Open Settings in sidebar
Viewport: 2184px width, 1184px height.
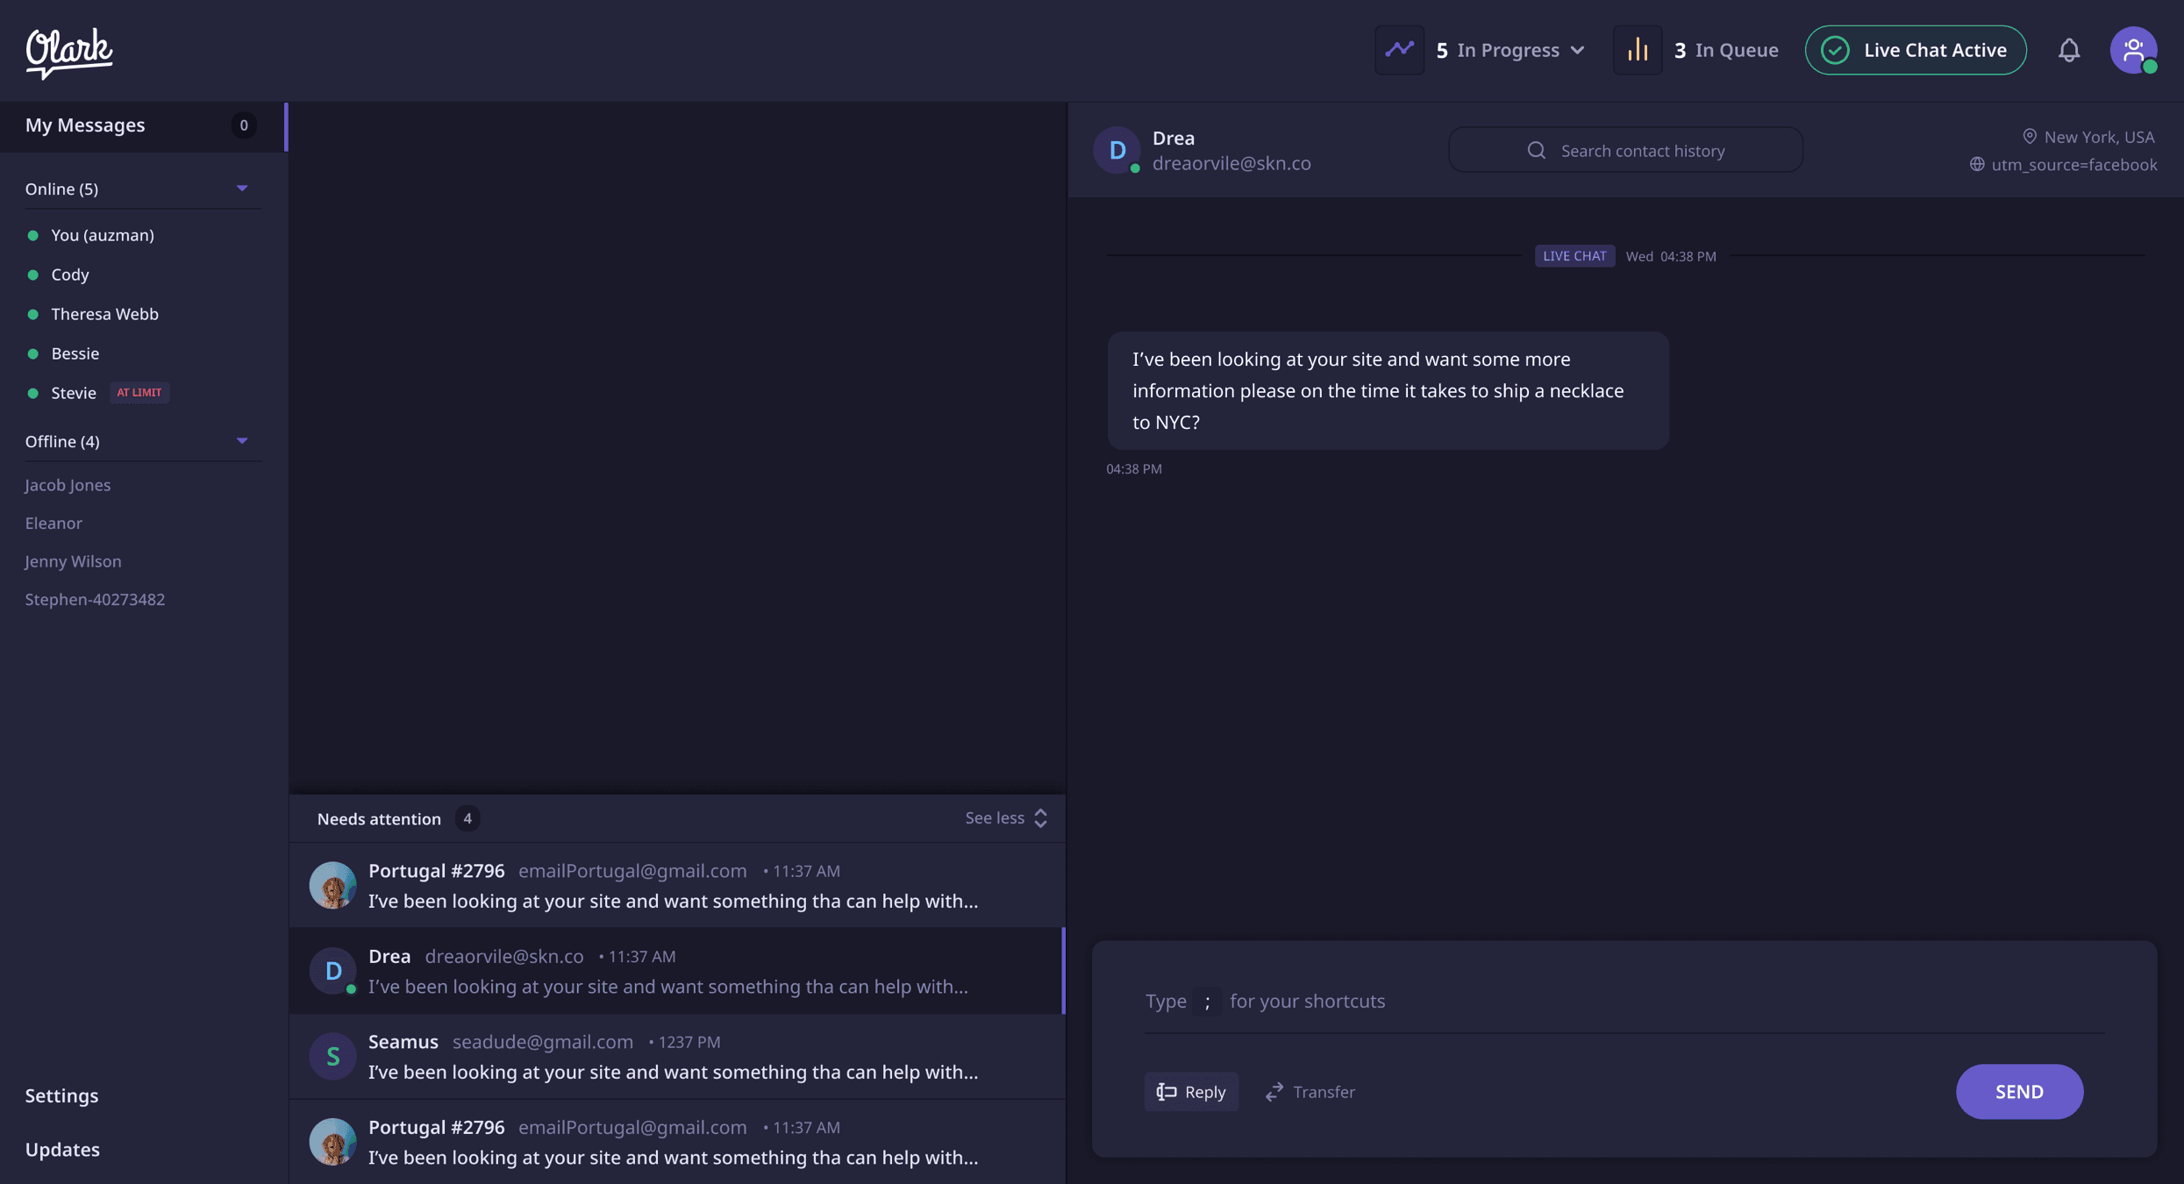(x=61, y=1095)
